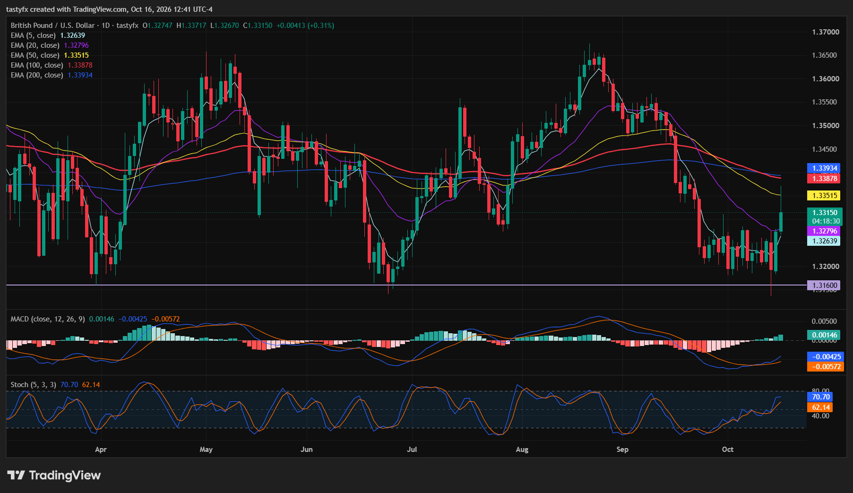Click the 04:18:30 bar countdown timer

826,221
